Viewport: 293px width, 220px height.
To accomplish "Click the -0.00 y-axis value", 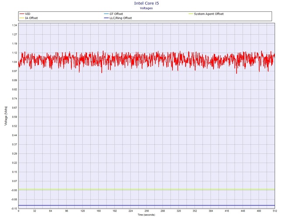I will pos(14,190).
